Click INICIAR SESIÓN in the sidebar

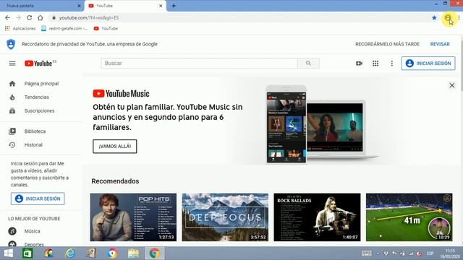38,199
